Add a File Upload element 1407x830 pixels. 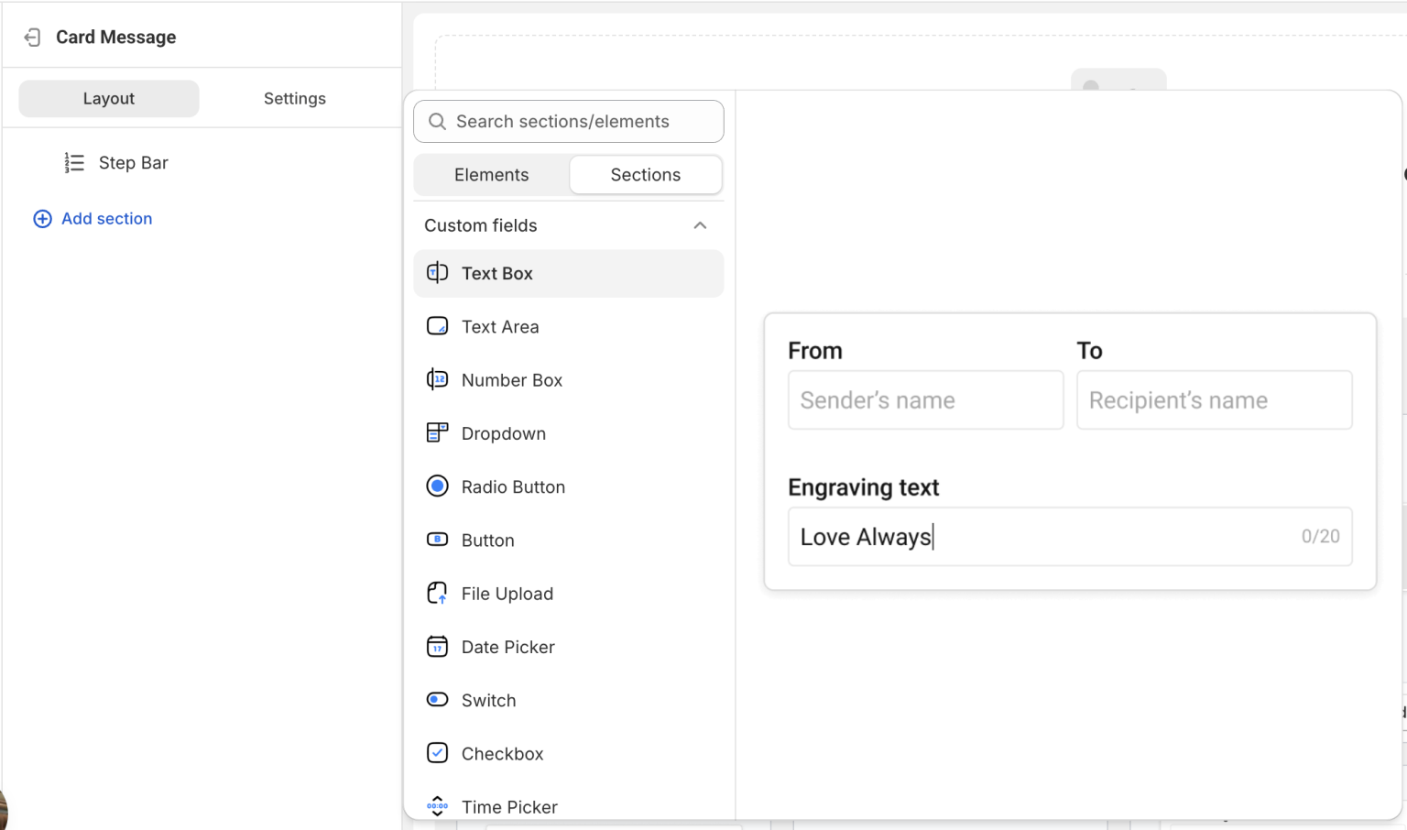click(507, 593)
